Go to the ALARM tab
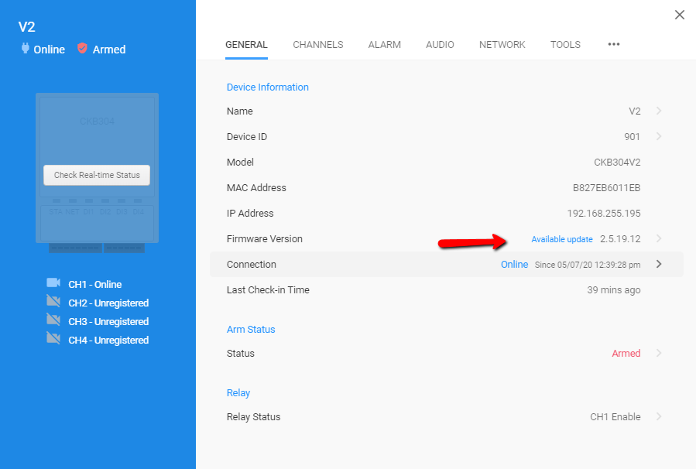Viewport: 696px width, 469px height. tap(385, 45)
